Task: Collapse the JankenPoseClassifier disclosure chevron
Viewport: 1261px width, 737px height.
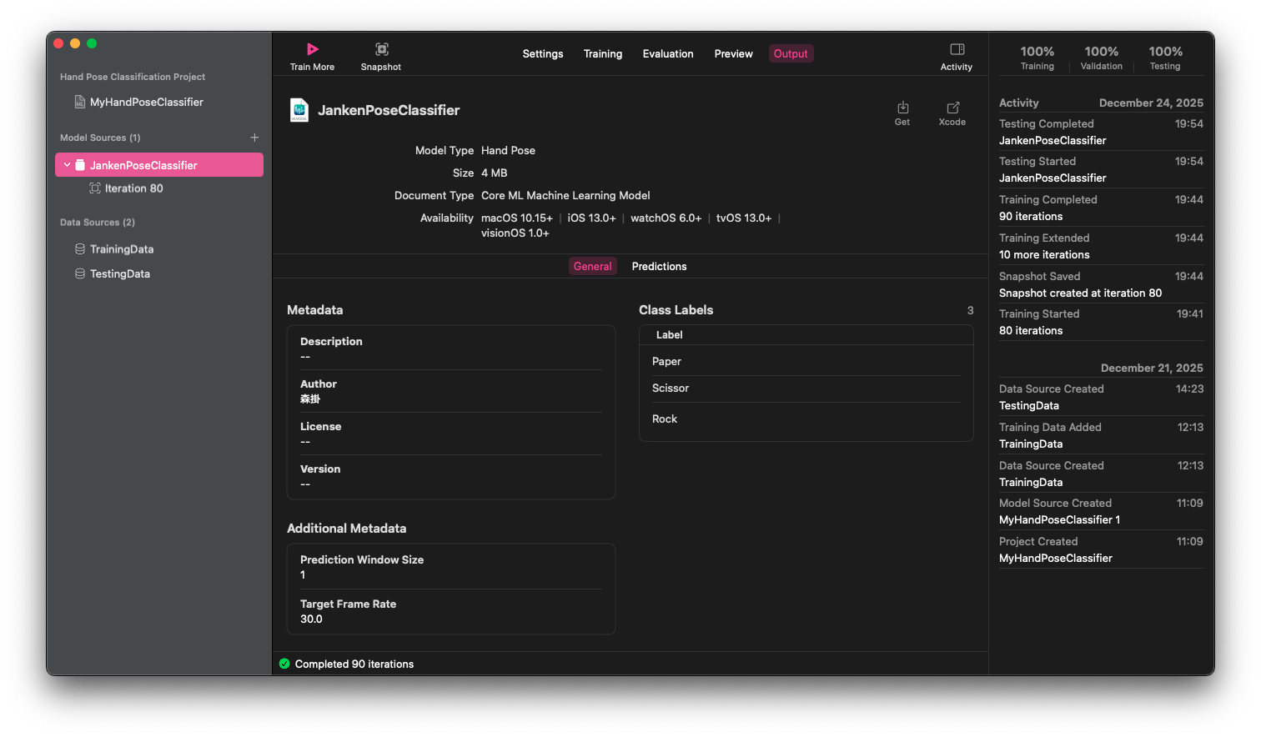Action: [67, 165]
